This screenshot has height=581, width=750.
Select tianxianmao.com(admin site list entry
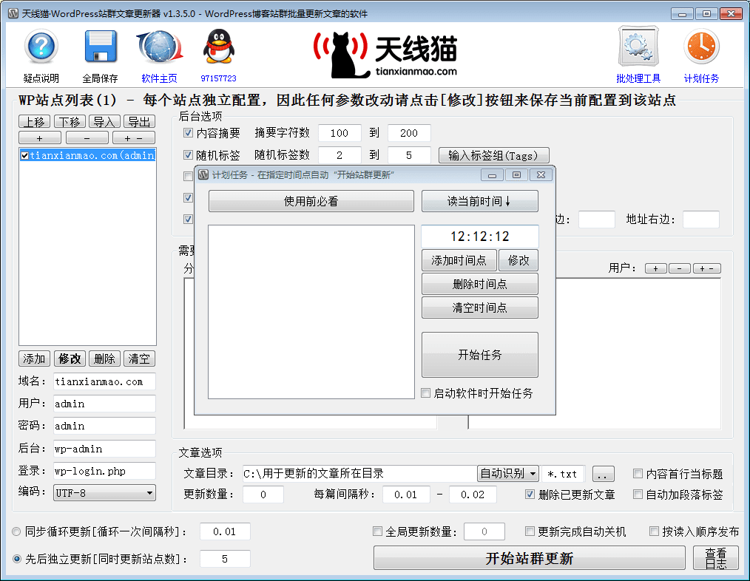point(87,155)
